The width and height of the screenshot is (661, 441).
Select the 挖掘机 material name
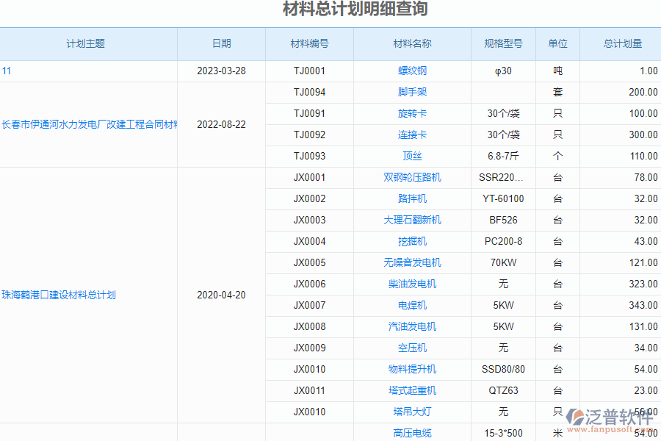coord(413,241)
